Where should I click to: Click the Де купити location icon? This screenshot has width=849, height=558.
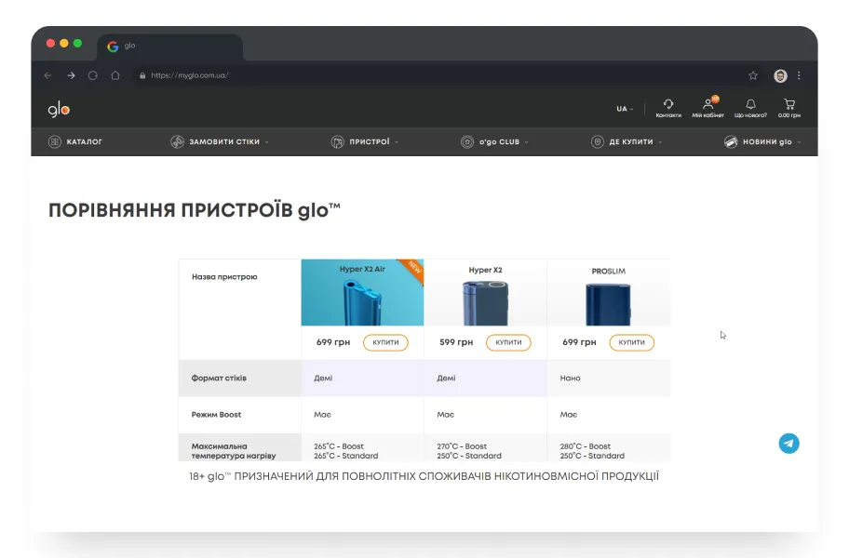pyautogui.click(x=598, y=141)
